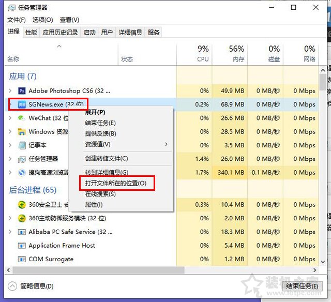Expand the 360主动防御服务模块 row

pyautogui.click(x=10, y=218)
